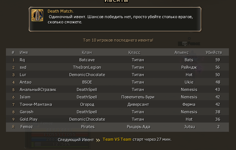Image resolution: width=236 pixels, height=150 pixels.
Task: Open the Team VS Team event link
Action: [117, 140]
